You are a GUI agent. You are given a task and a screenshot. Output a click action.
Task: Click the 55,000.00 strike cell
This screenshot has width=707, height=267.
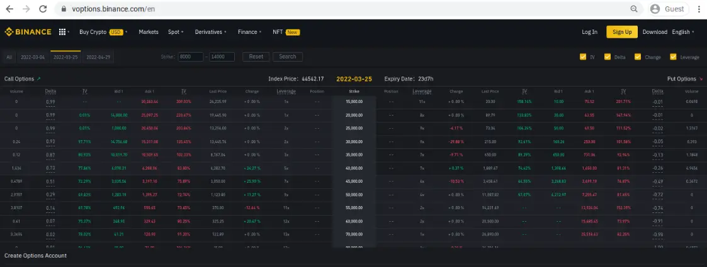(x=354, y=208)
